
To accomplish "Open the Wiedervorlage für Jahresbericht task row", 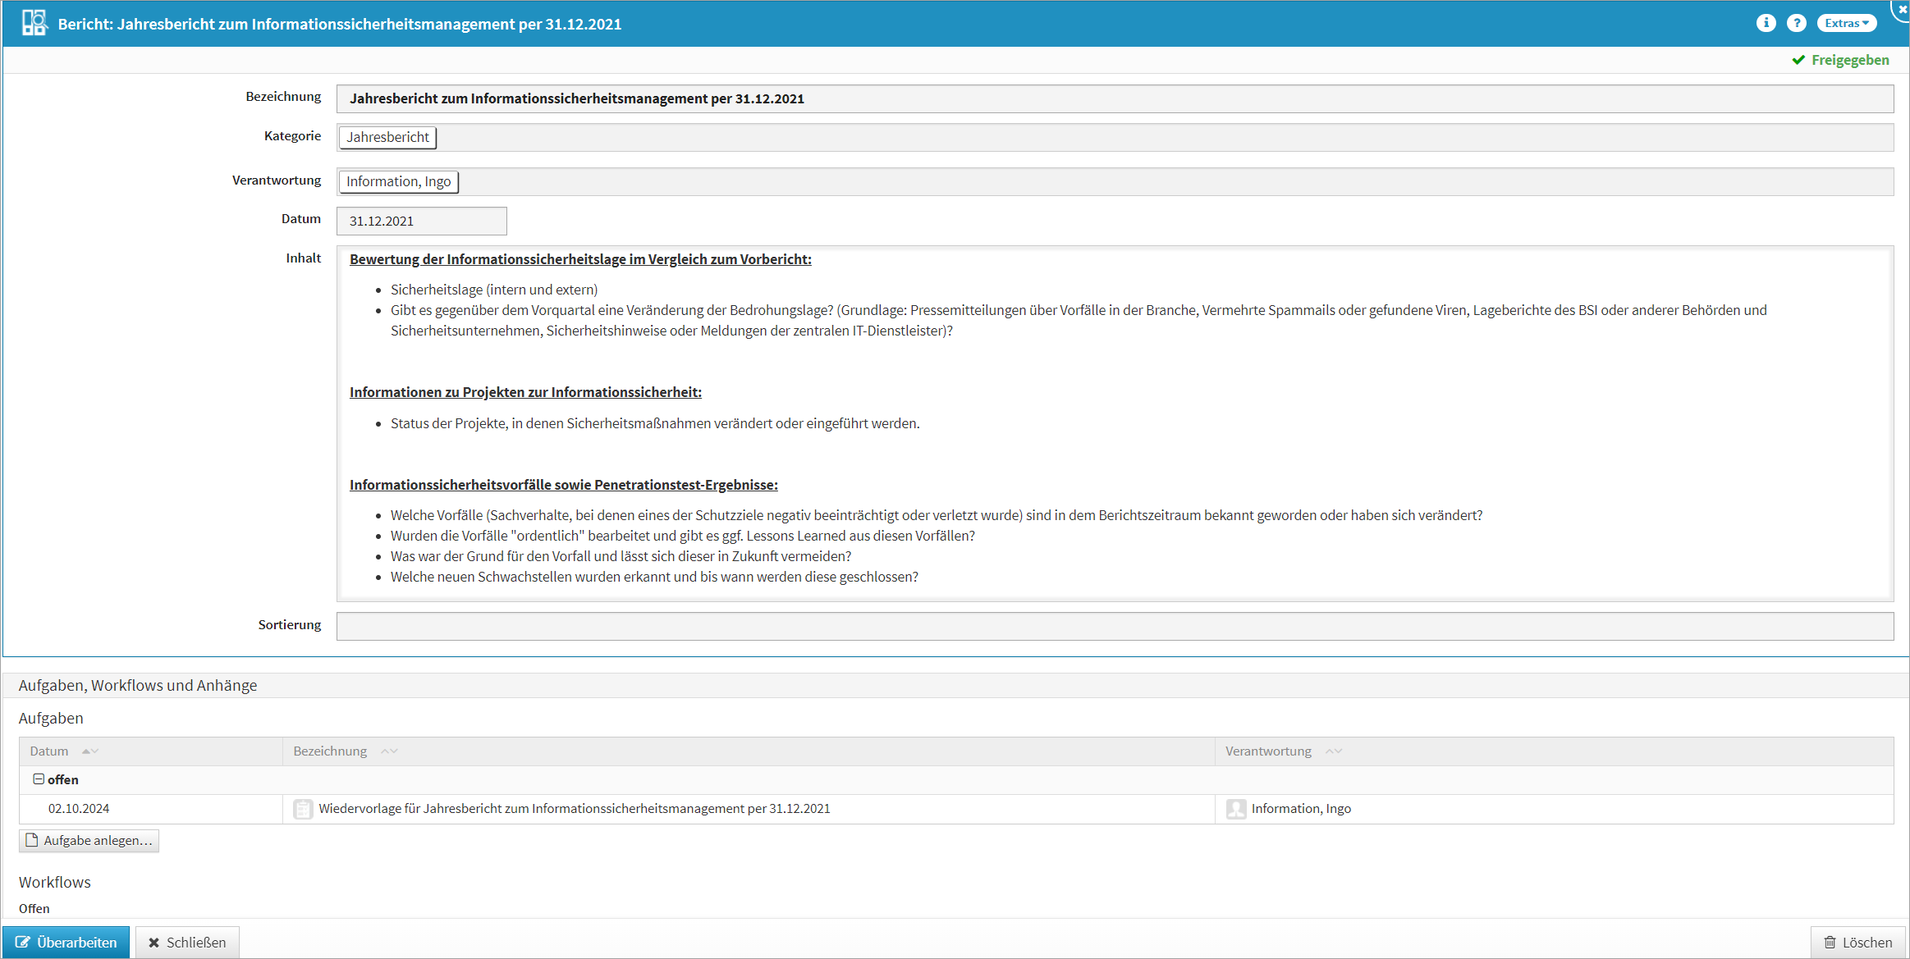I will coord(574,809).
